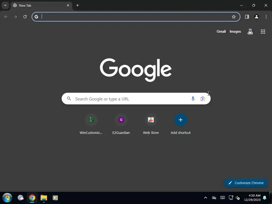Viewport: 272px width, 204px height.
Task: Restore down the Chrome window
Action: pos(254,5)
